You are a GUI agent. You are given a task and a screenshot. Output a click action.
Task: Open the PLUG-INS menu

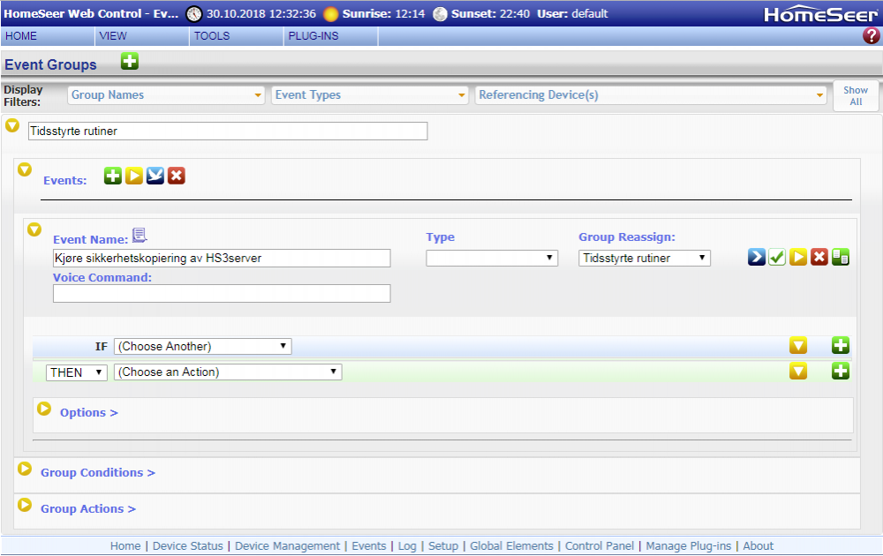pos(313,36)
